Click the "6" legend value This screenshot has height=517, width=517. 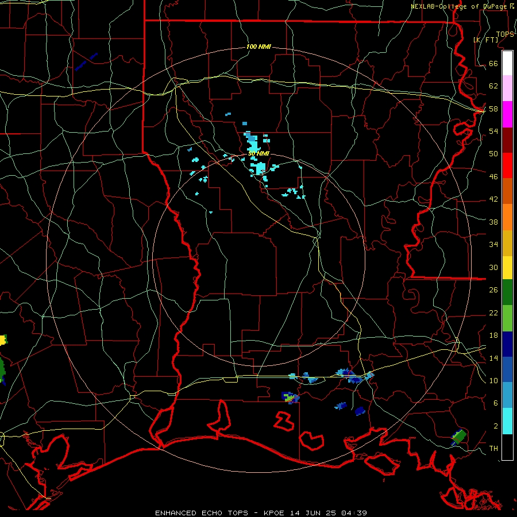tap(496, 403)
